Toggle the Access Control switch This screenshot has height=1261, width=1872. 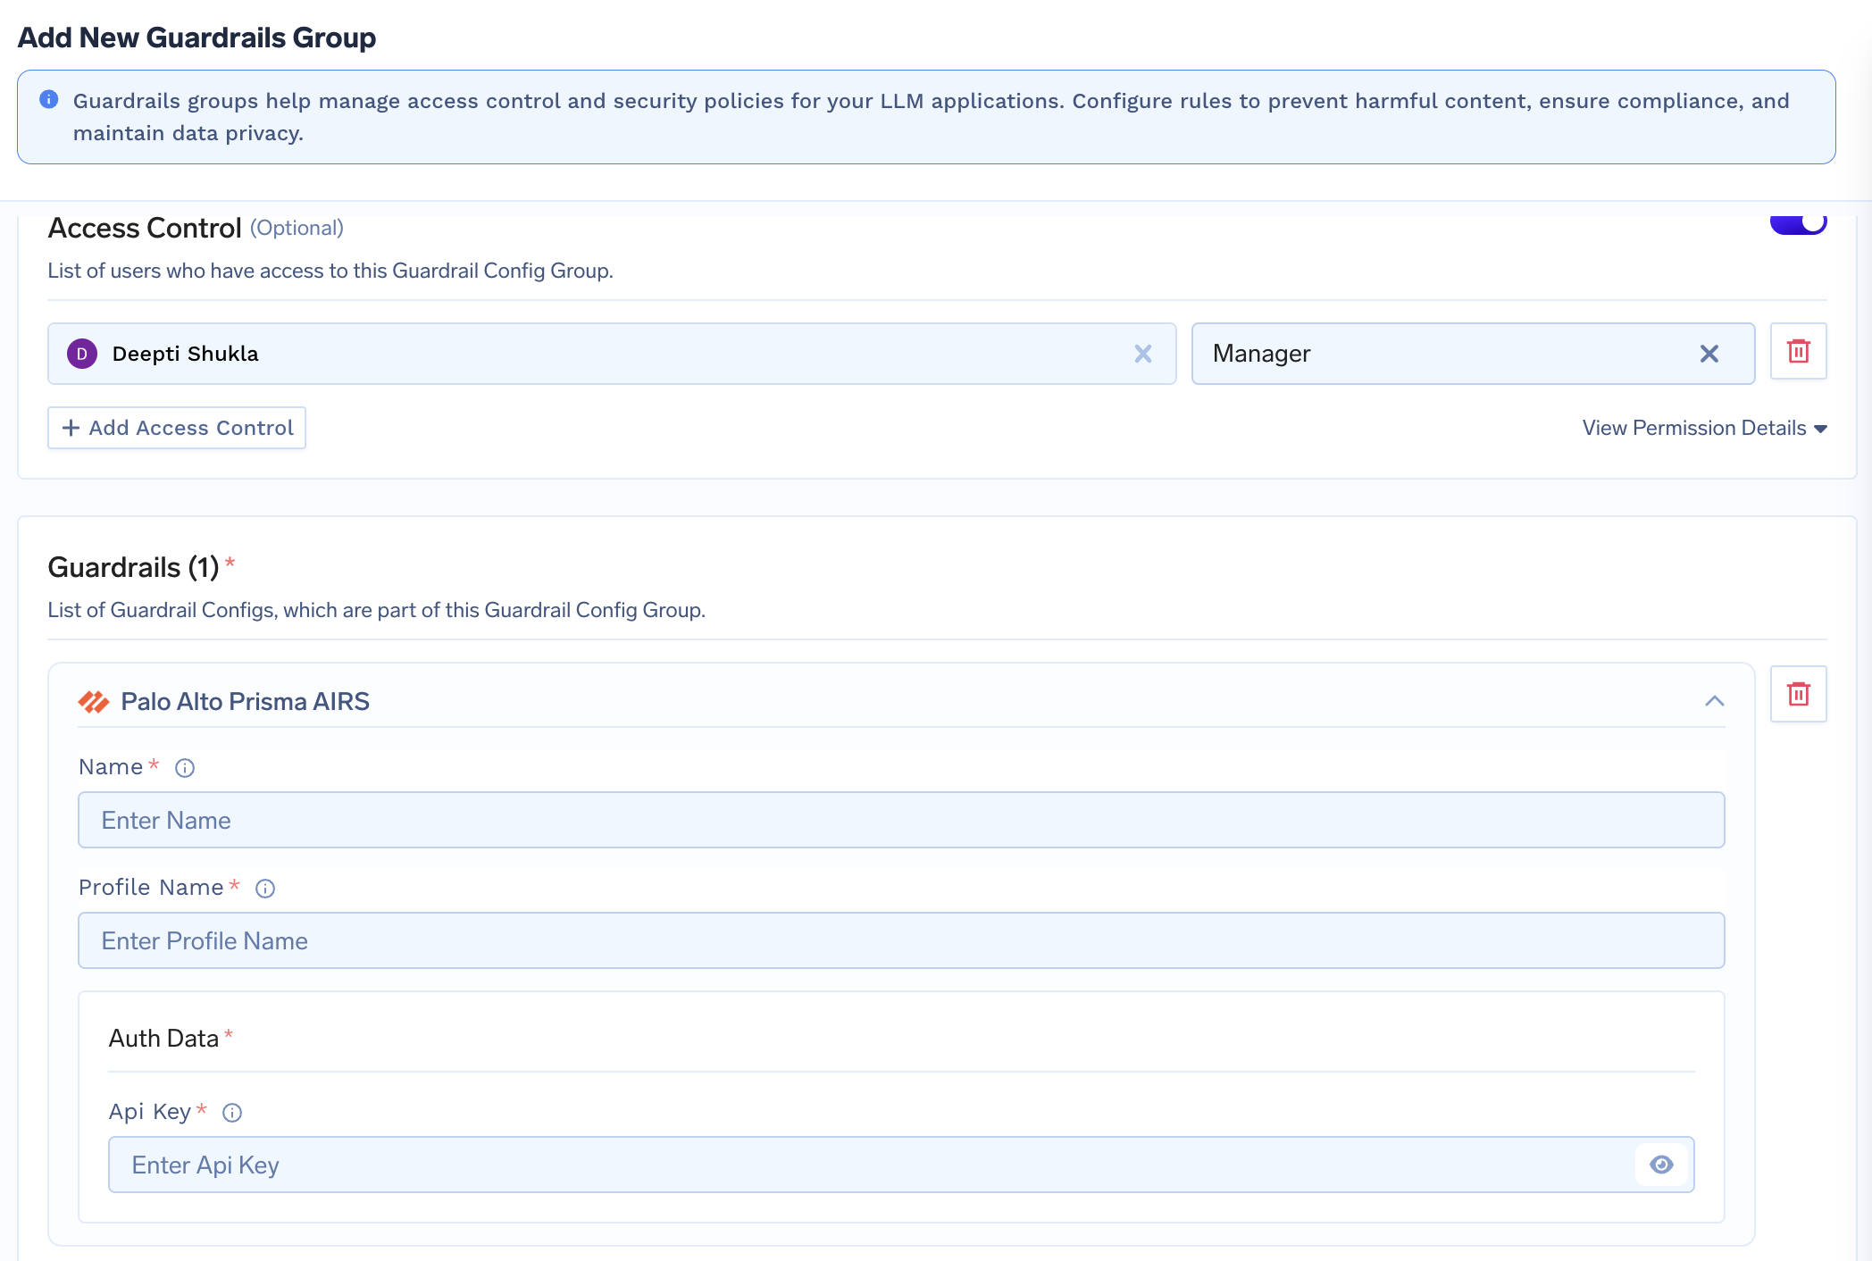coord(1798,223)
